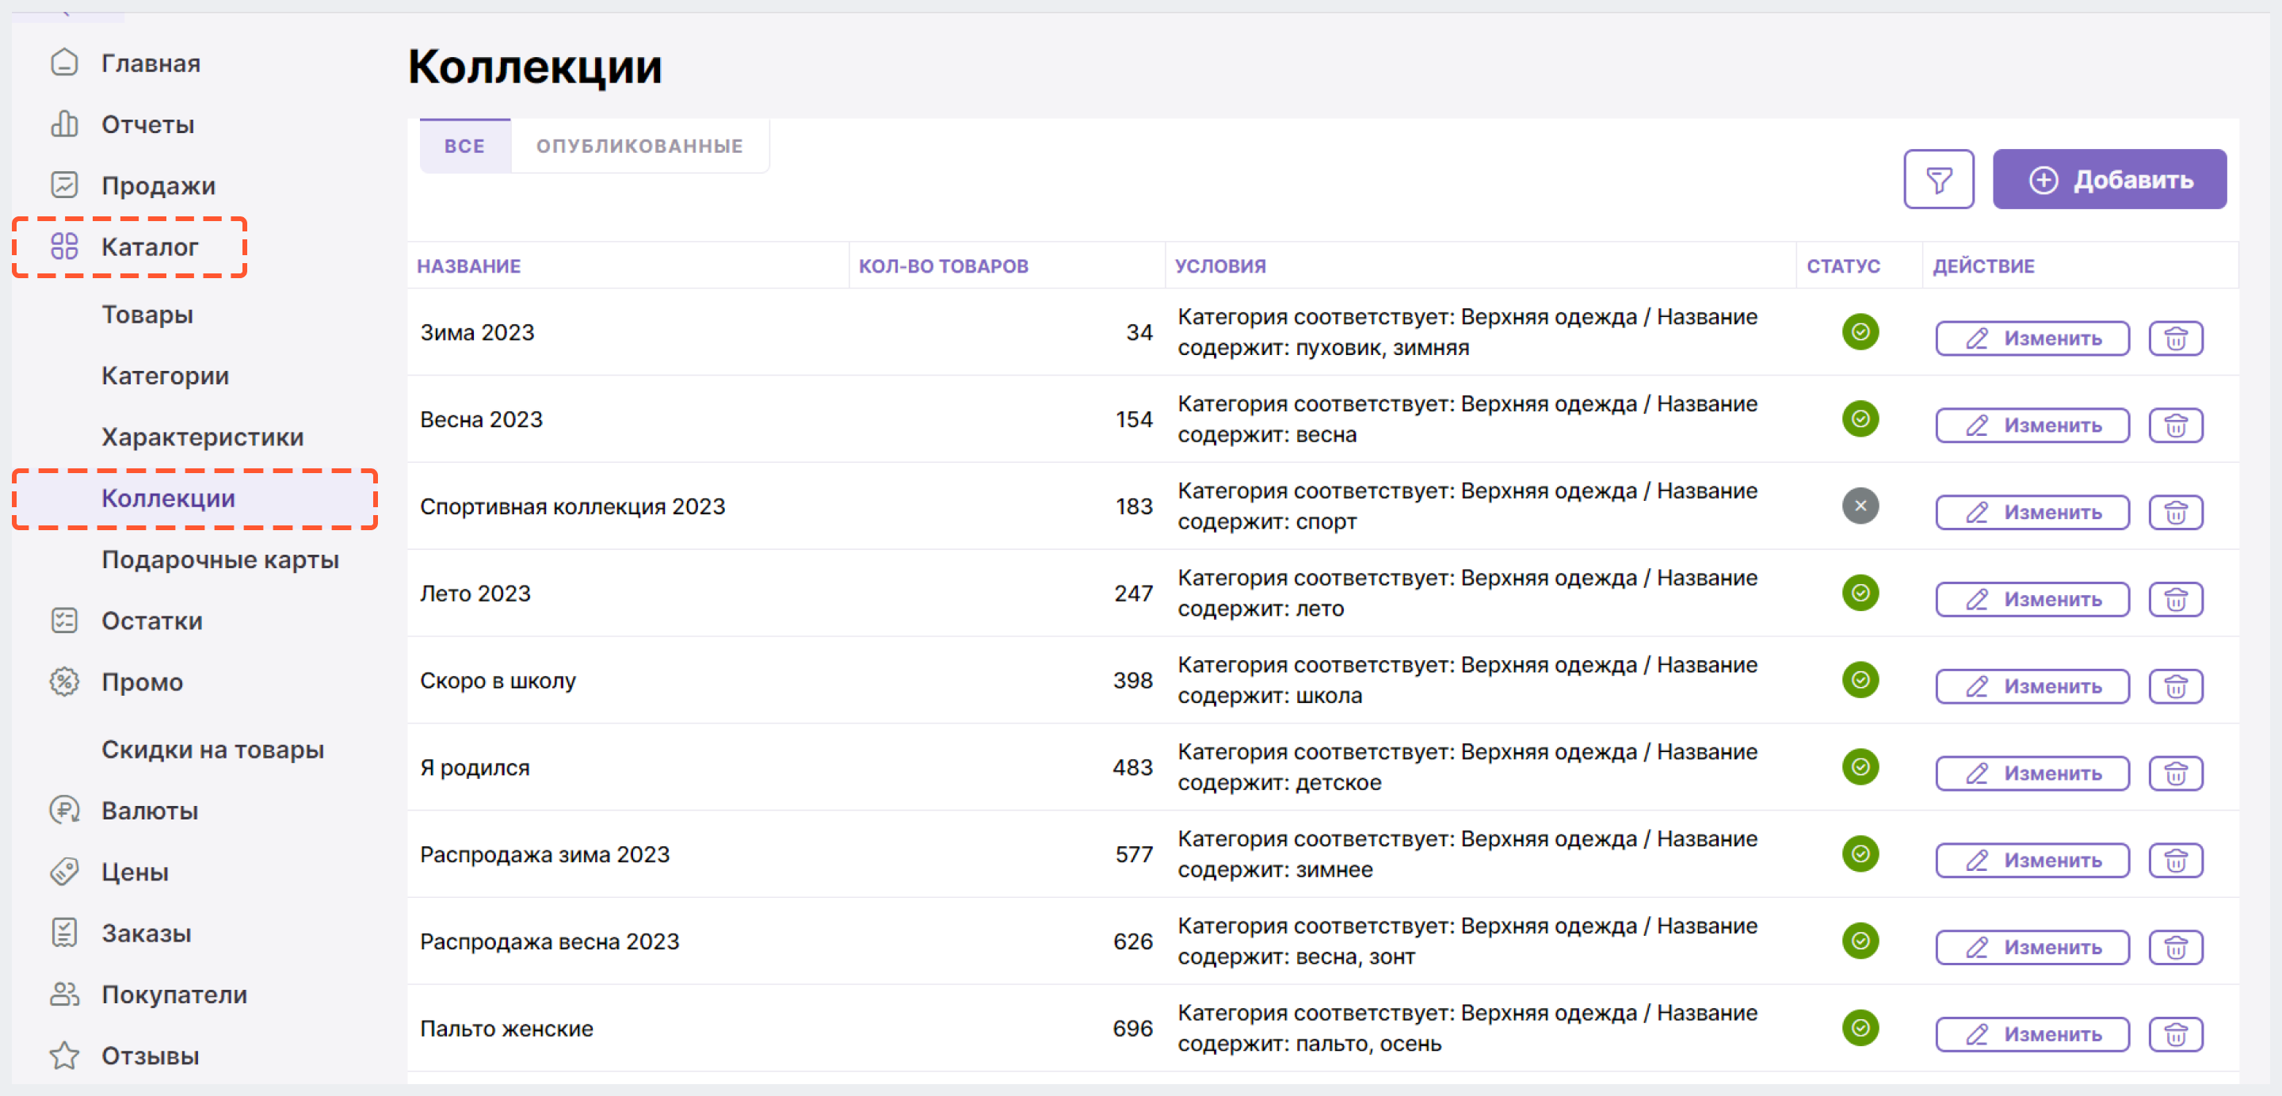Click the Покупатели label in sidebar
The image size is (2282, 1096).
click(174, 994)
